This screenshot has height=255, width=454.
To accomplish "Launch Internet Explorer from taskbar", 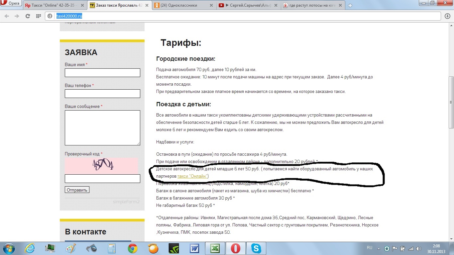I will coord(30,248).
